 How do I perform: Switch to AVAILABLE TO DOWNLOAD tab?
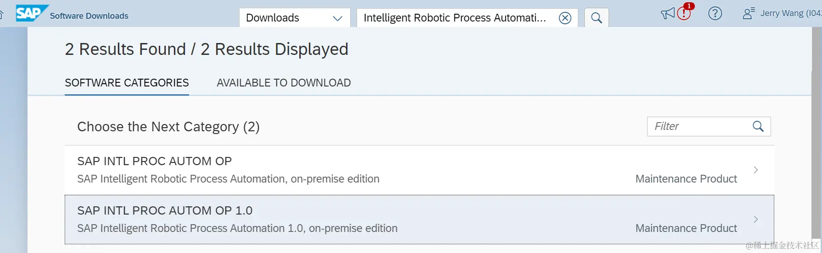coord(283,83)
